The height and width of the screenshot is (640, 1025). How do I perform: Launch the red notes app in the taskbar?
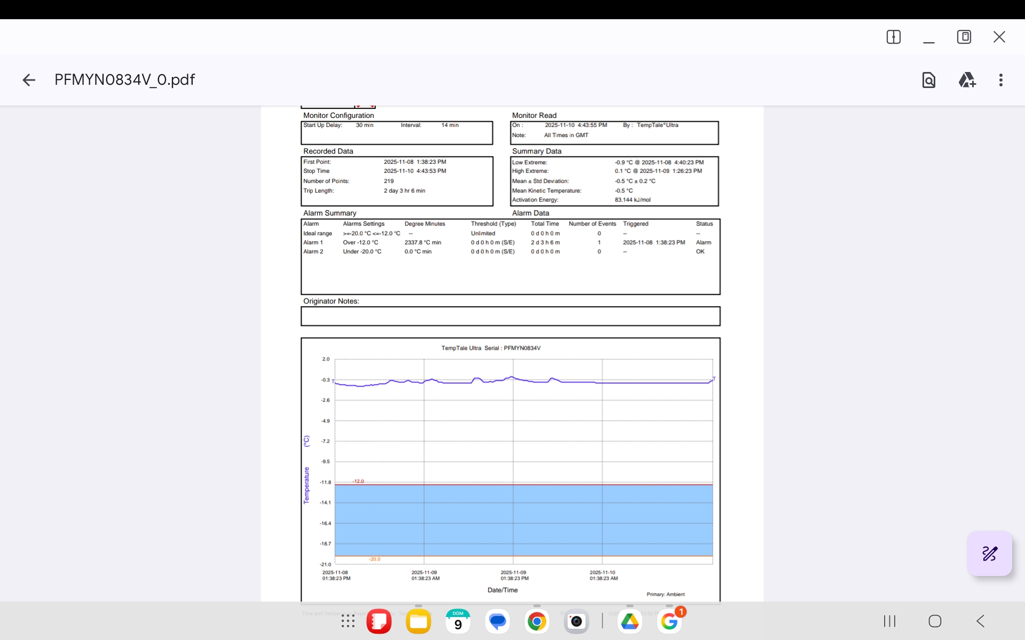coord(379,621)
